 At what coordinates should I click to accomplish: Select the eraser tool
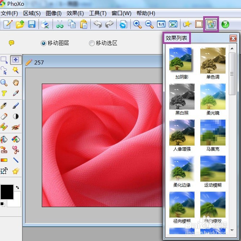(4, 116)
